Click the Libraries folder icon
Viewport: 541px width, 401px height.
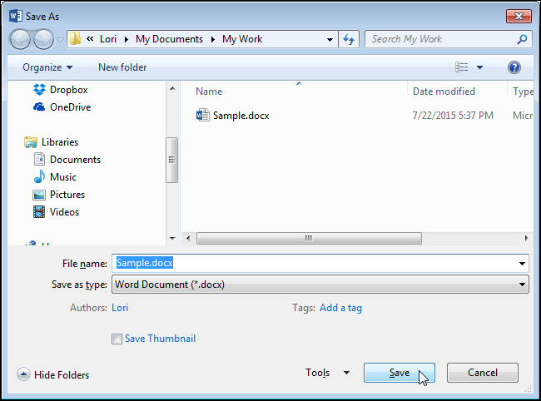(x=31, y=142)
